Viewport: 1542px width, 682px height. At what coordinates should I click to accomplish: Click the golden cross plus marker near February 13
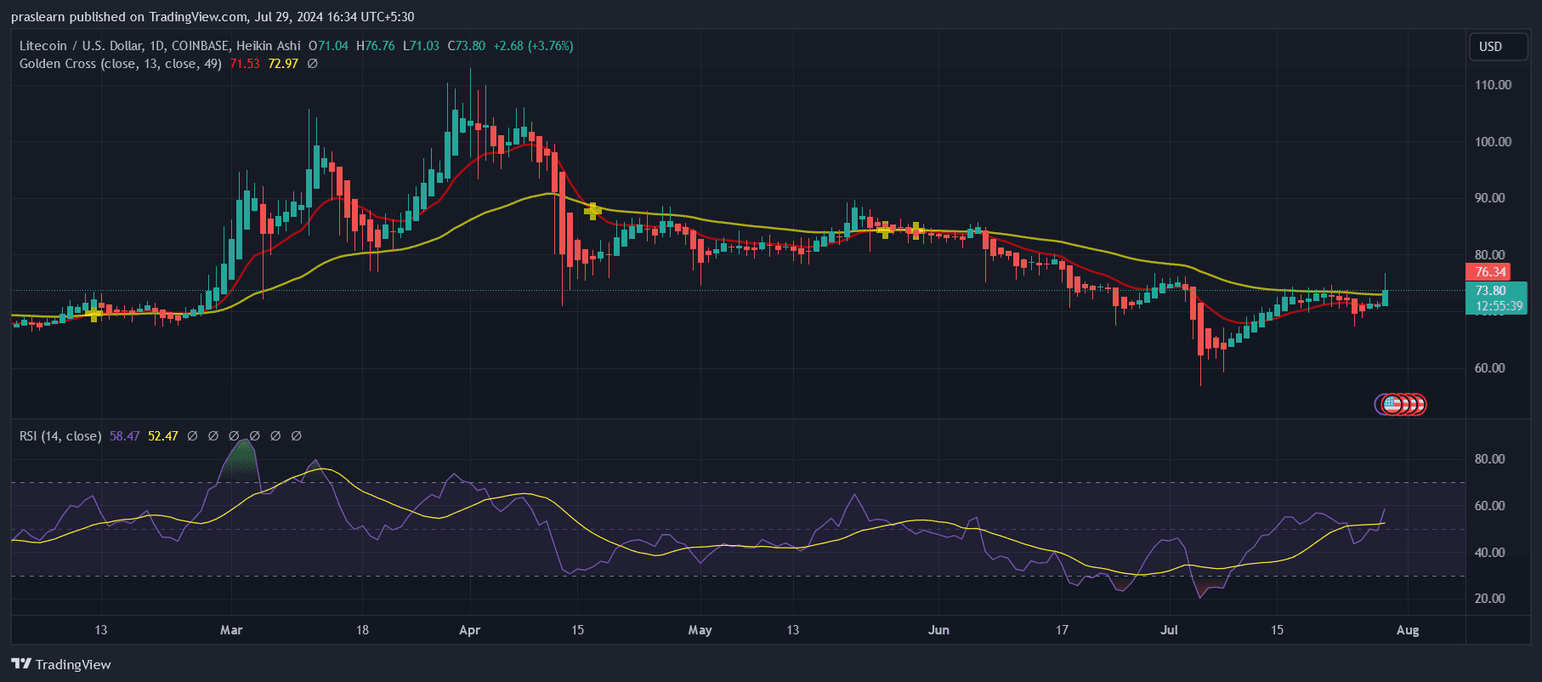[x=94, y=314]
